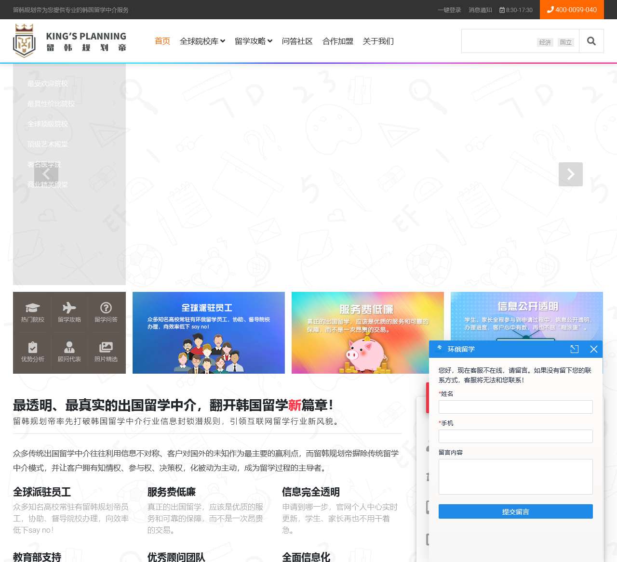617x562 pixels.
Task: Go to next banner slide
Action: coord(570,174)
